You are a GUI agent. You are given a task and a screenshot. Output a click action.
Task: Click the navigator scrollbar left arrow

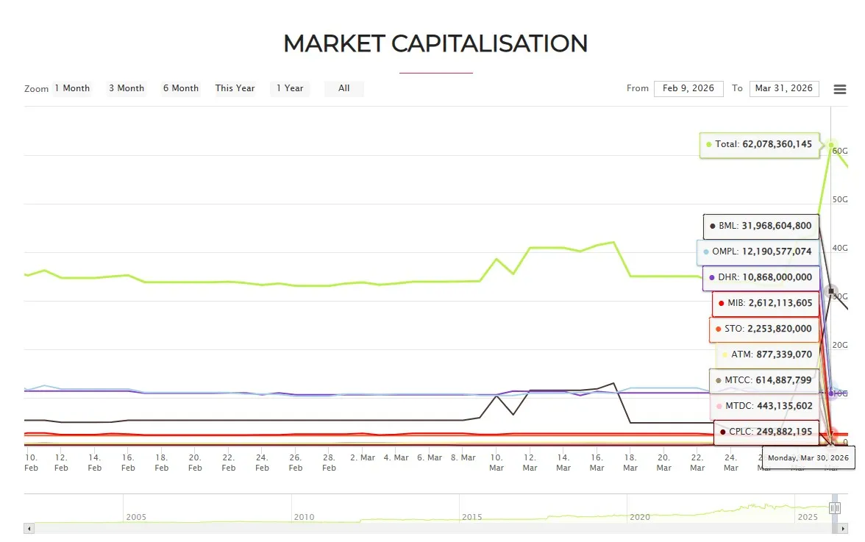(29, 528)
